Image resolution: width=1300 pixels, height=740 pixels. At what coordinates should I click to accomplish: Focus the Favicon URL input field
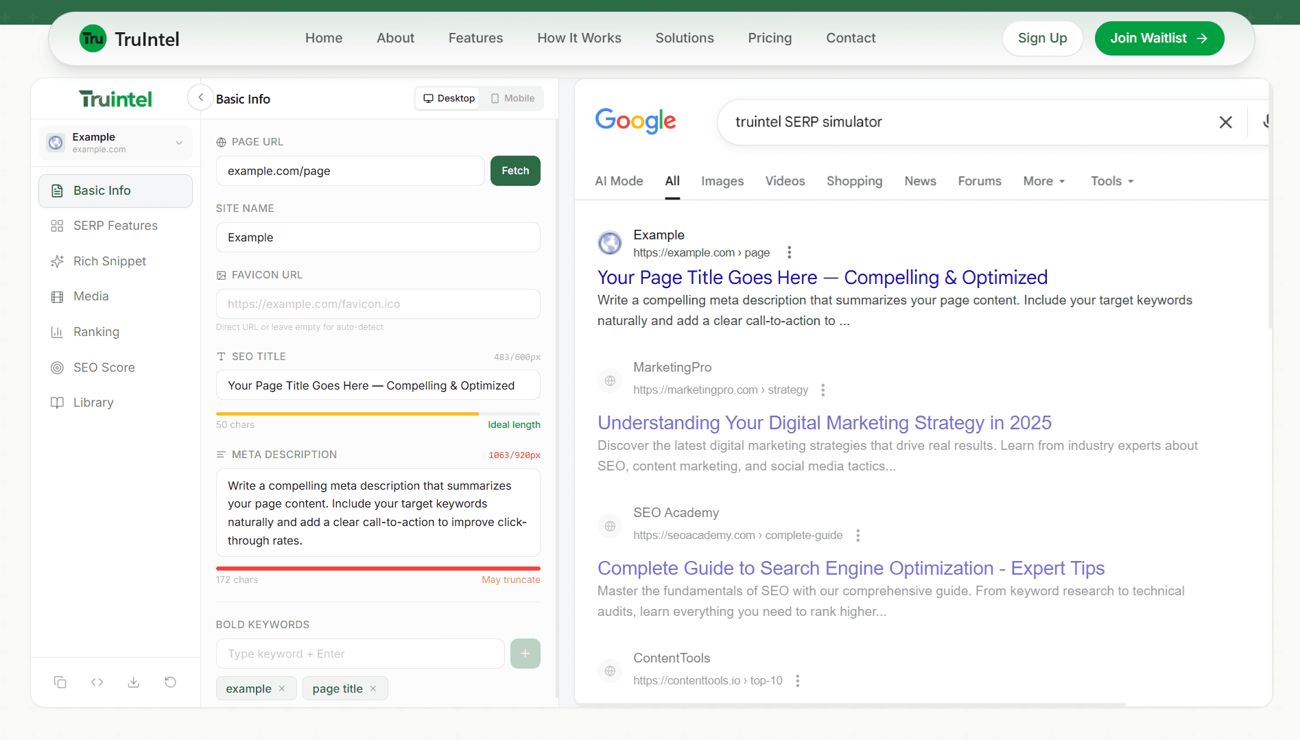pos(378,304)
